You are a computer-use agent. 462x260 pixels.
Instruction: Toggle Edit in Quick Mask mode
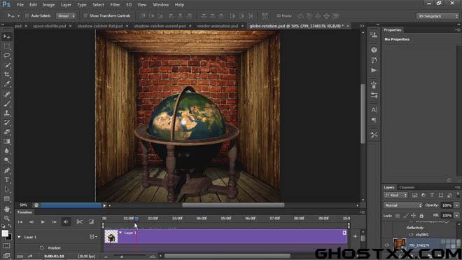[7, 245]
